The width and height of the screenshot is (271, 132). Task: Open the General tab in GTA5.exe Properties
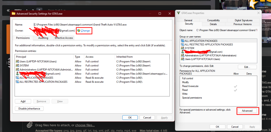[188, 20]
